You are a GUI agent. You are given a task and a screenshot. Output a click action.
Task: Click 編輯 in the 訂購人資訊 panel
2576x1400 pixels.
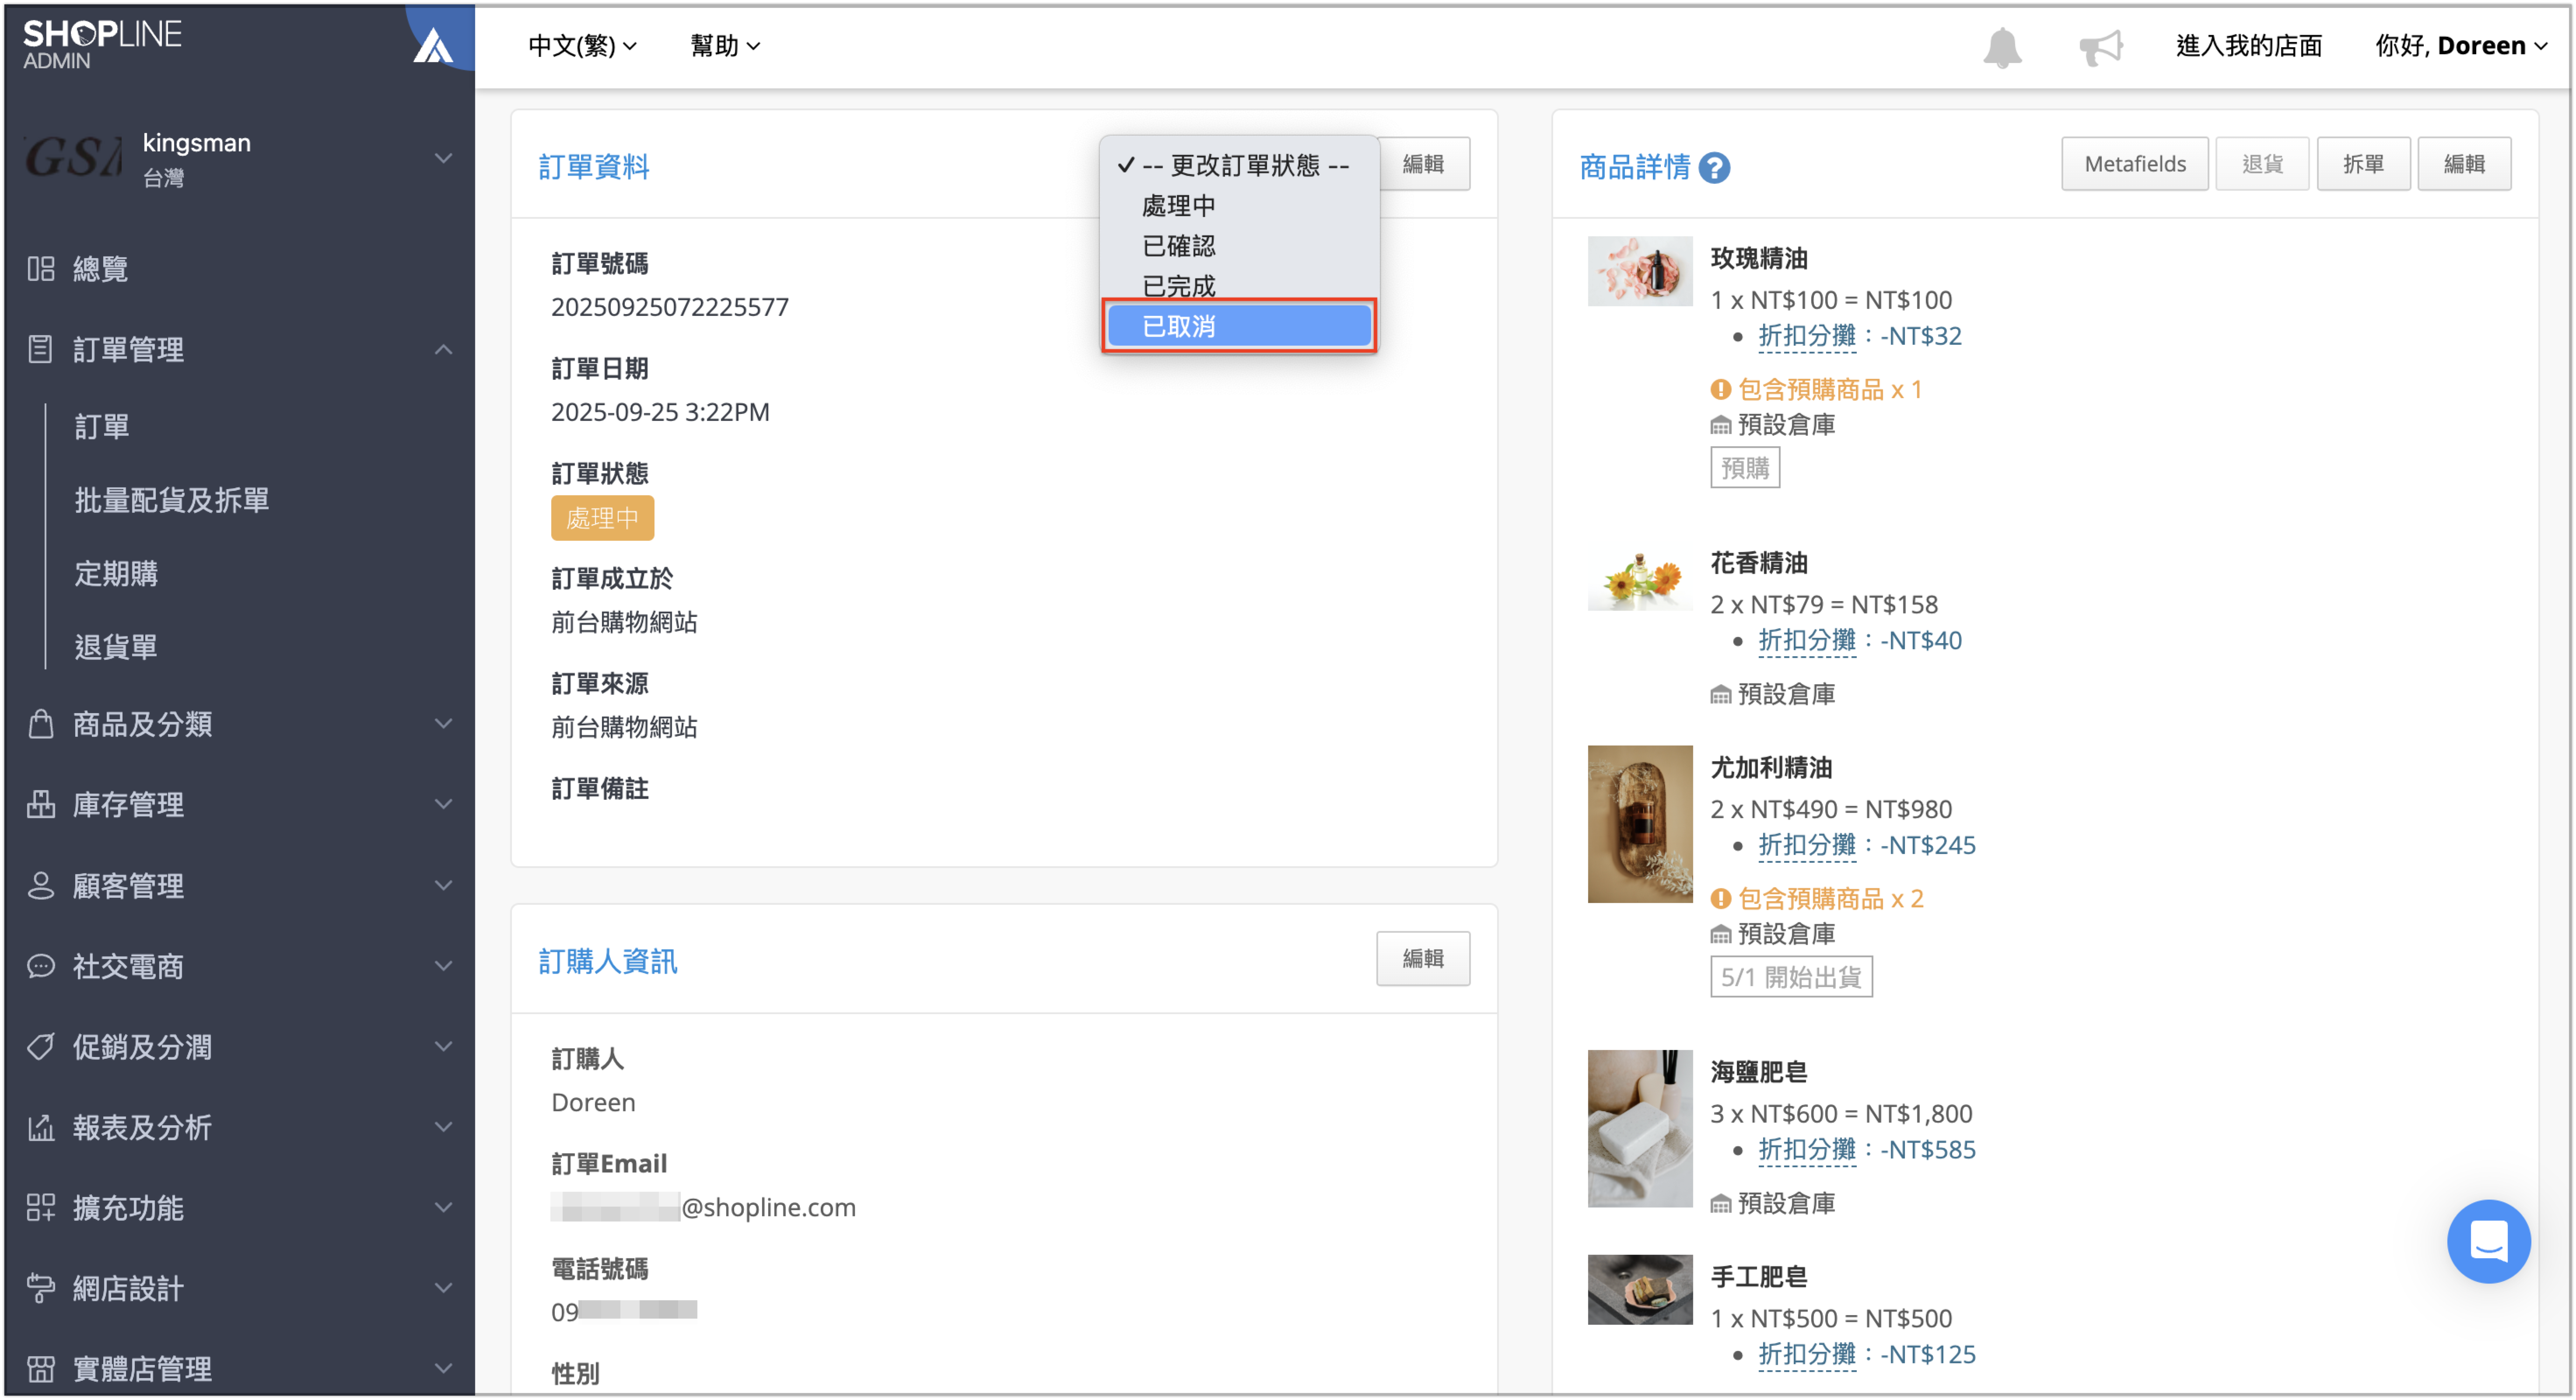[1423, 959]
